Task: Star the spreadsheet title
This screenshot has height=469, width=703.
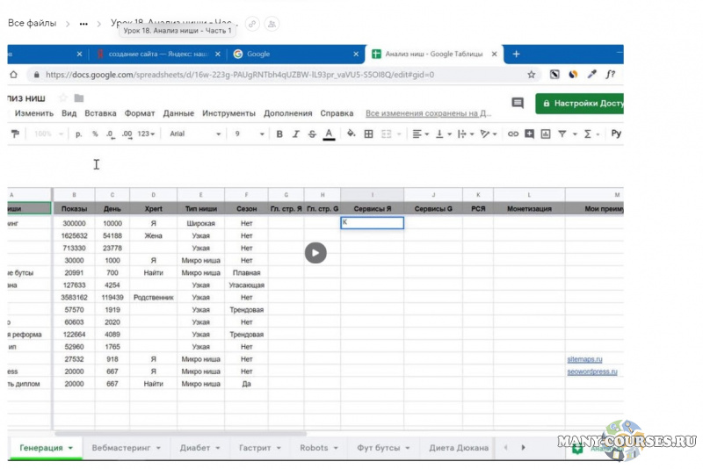Action: click(62, 97)
